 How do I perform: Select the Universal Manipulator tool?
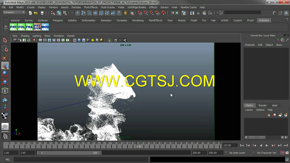[x=5, y=91]
